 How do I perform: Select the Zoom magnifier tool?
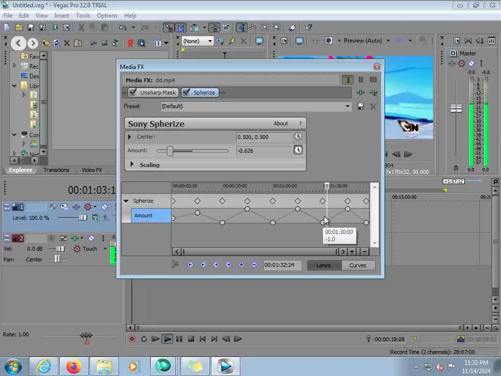pos(277,27)
